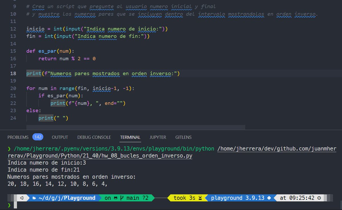
Task: Click the print keyword on line 18
Action: (34, 74)
